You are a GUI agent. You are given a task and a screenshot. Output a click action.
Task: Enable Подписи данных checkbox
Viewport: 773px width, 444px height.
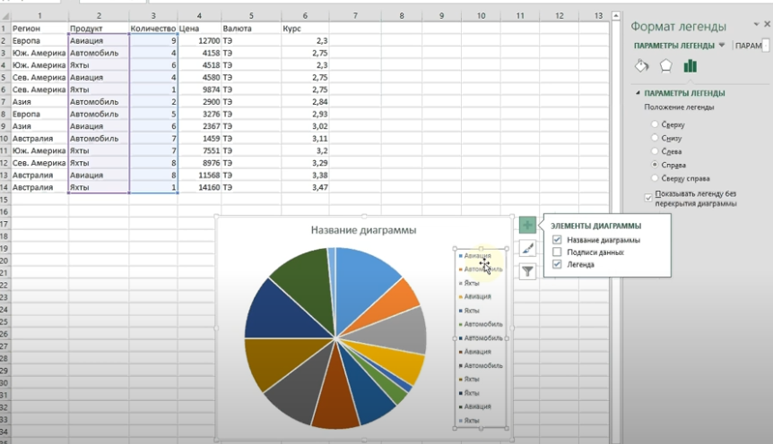(558, 252)
